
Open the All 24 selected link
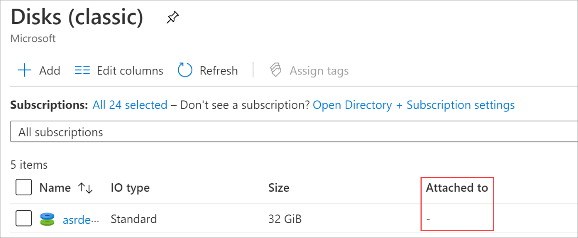point(130,105)
